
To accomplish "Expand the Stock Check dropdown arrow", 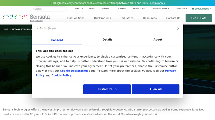I will point(211,9).
